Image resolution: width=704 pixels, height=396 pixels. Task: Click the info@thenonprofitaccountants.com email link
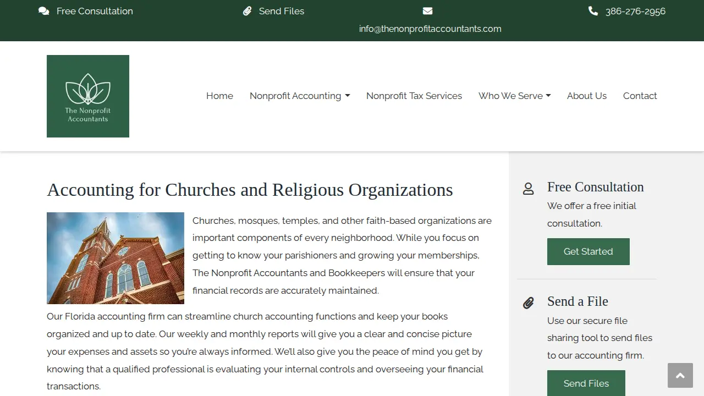click(x=430, y=29)
